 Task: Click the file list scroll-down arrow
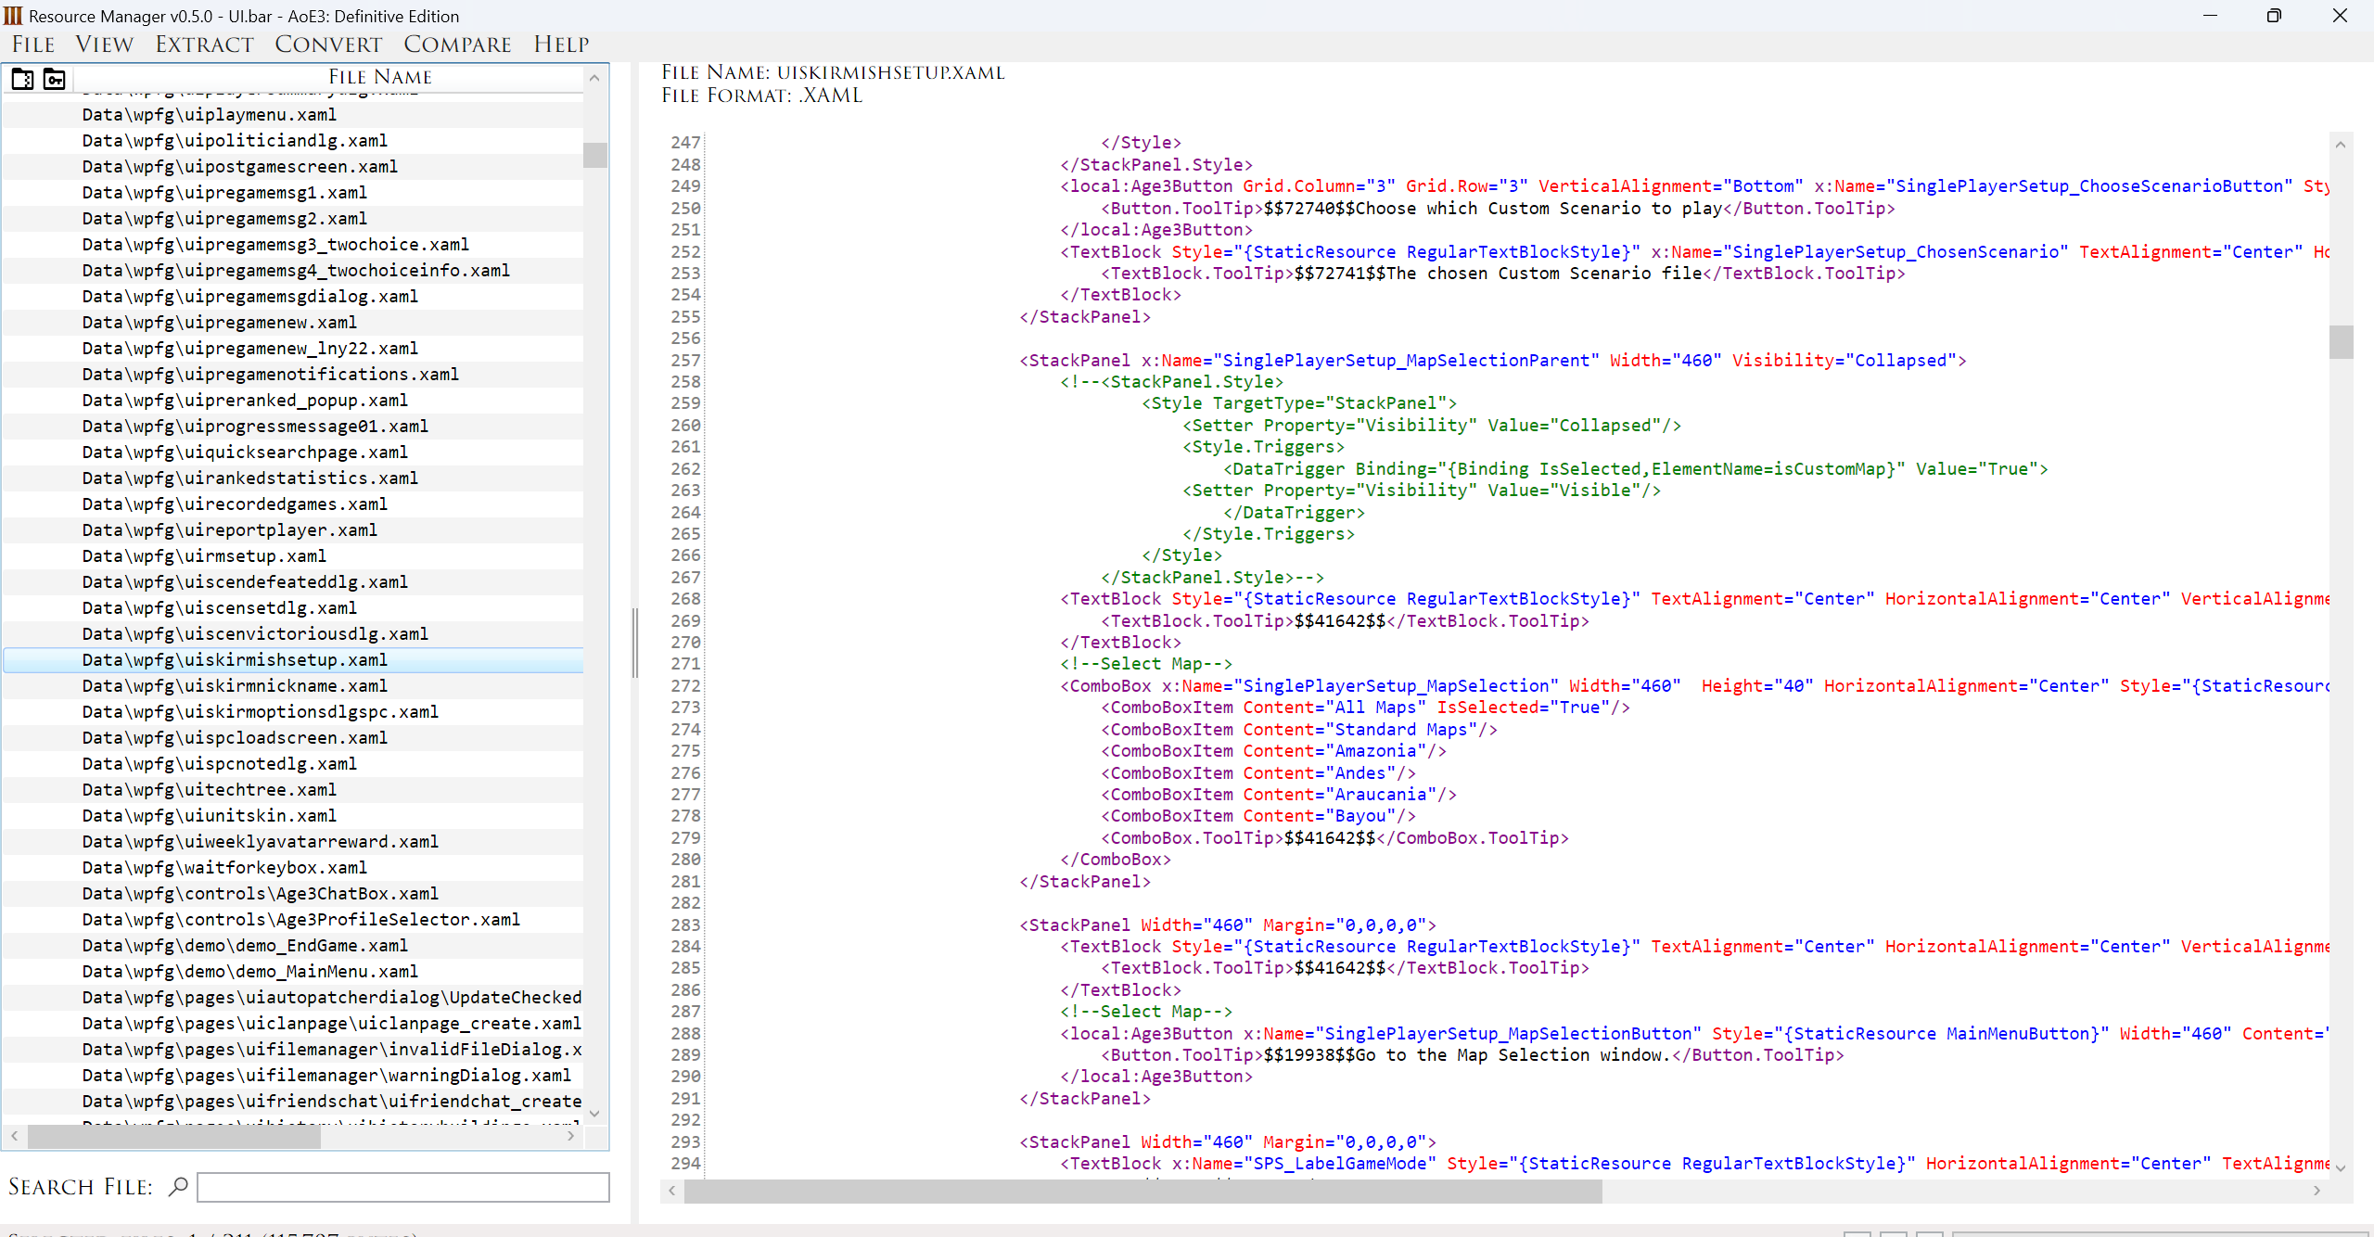594,1113
